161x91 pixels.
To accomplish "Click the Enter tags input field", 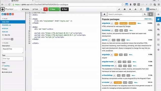I will click(13, 59).
